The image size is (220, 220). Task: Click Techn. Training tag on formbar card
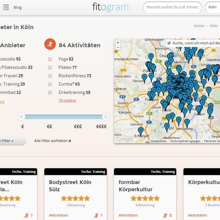coord(163,172)
